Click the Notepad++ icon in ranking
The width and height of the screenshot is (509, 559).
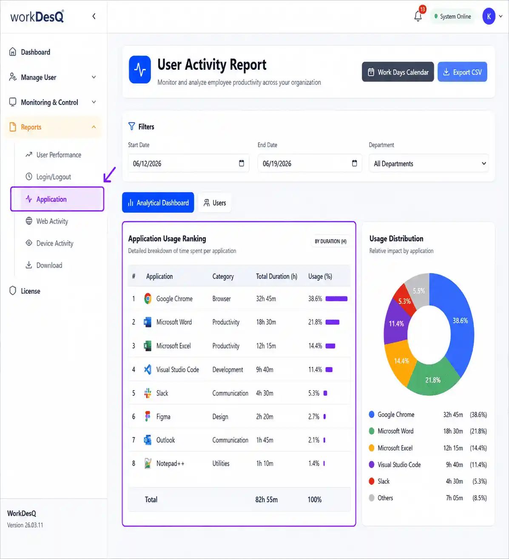(148, 463)
